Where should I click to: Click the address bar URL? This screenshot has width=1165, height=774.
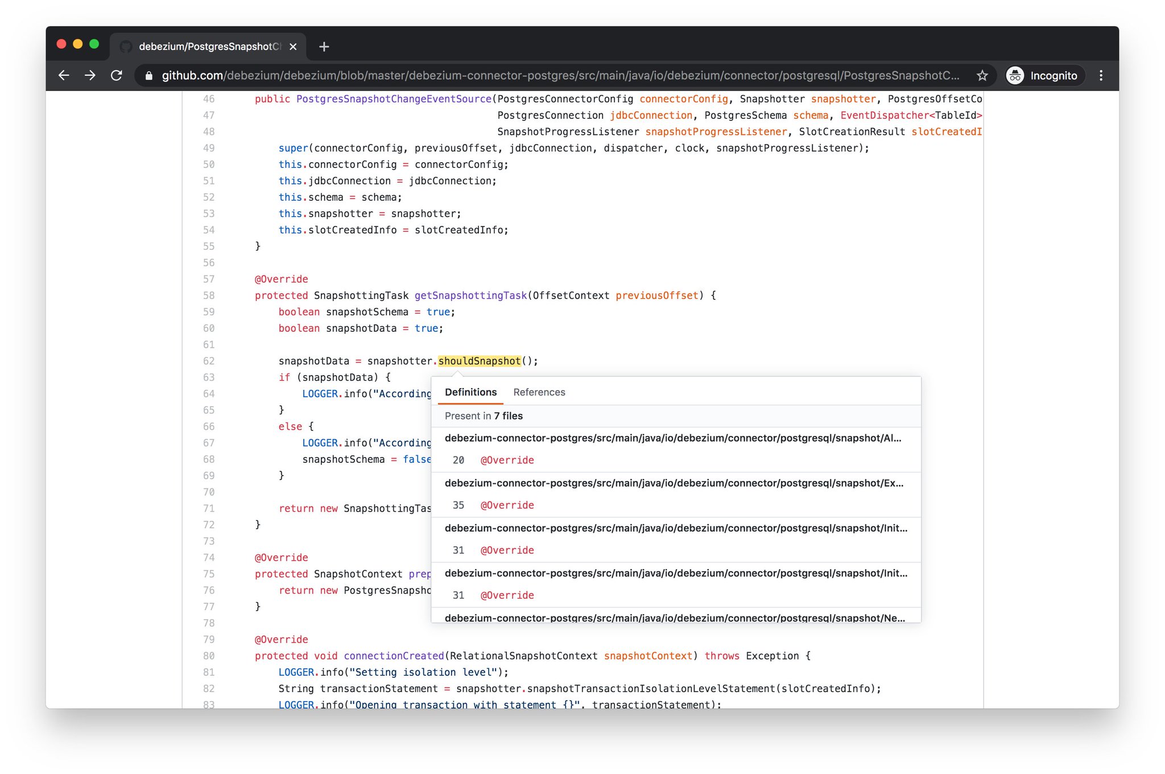(455, 75)
